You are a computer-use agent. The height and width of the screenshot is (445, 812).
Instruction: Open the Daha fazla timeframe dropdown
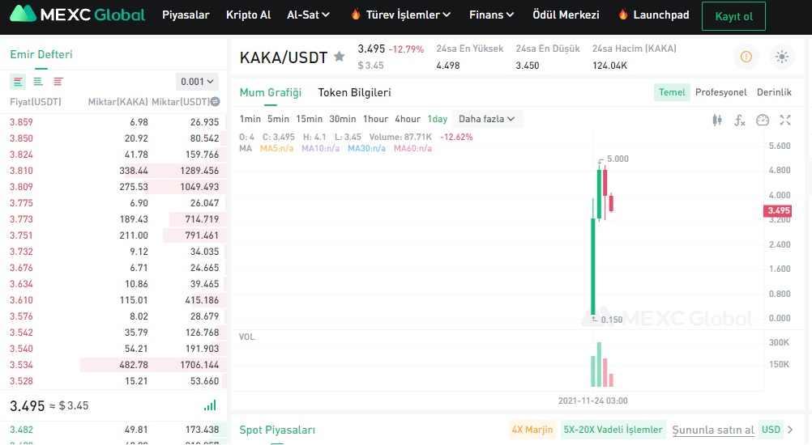point(487,119)
